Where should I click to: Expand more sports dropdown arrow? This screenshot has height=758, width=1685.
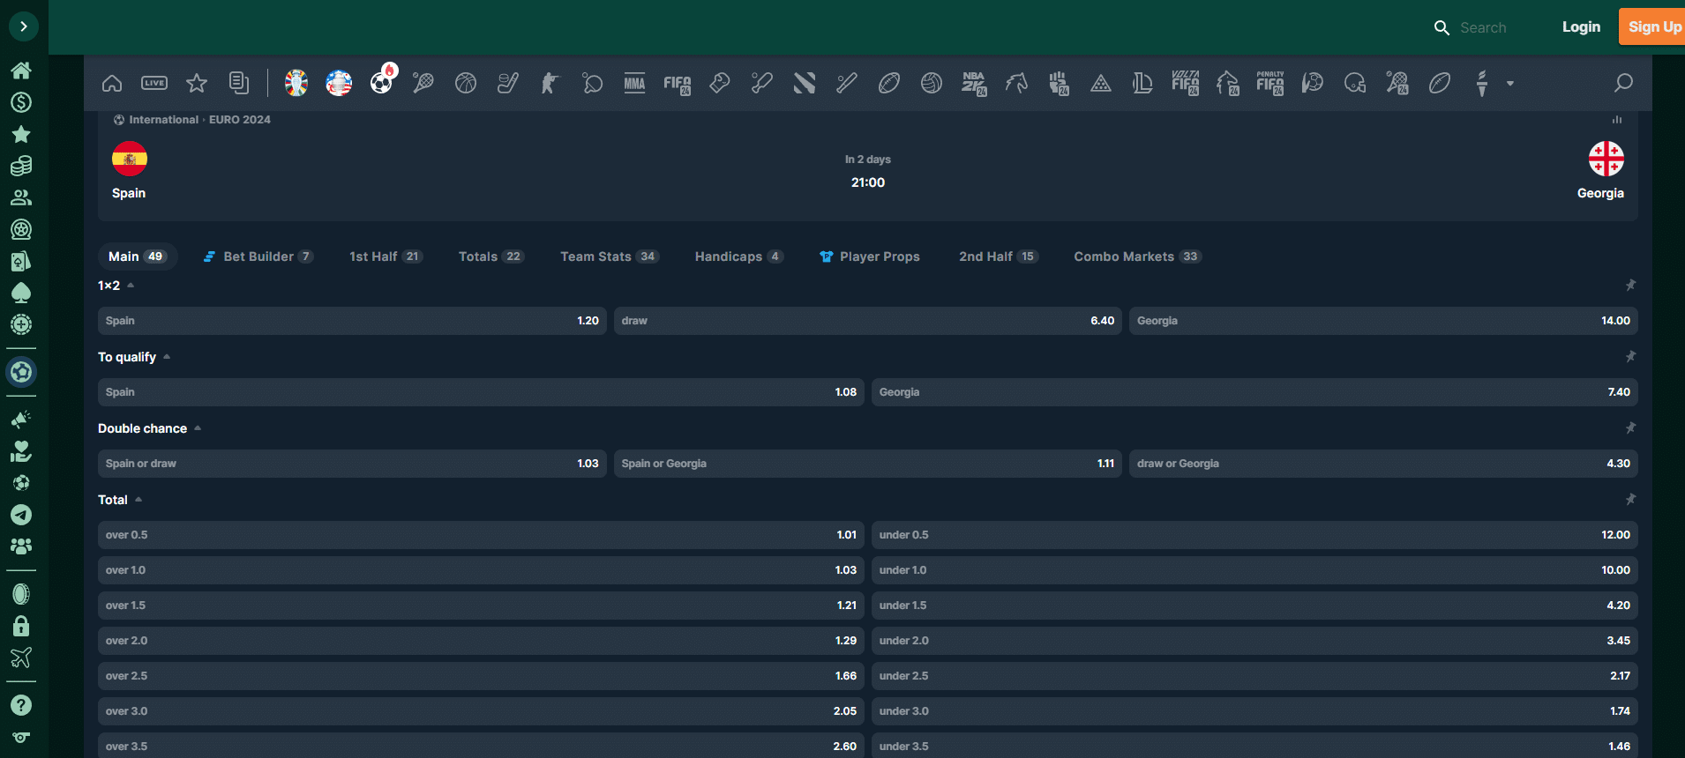[1510, 84]
